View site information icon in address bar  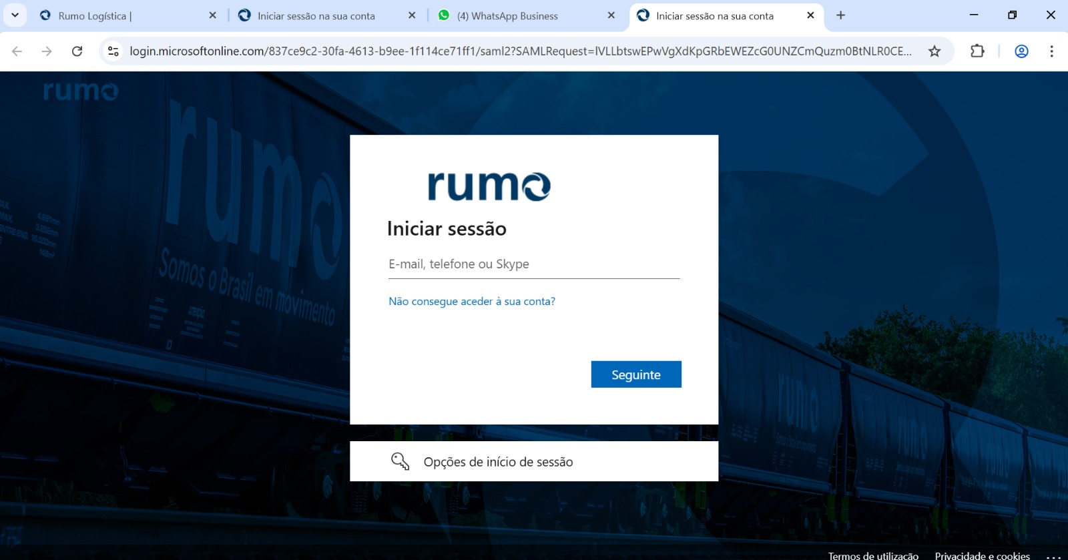113,51
